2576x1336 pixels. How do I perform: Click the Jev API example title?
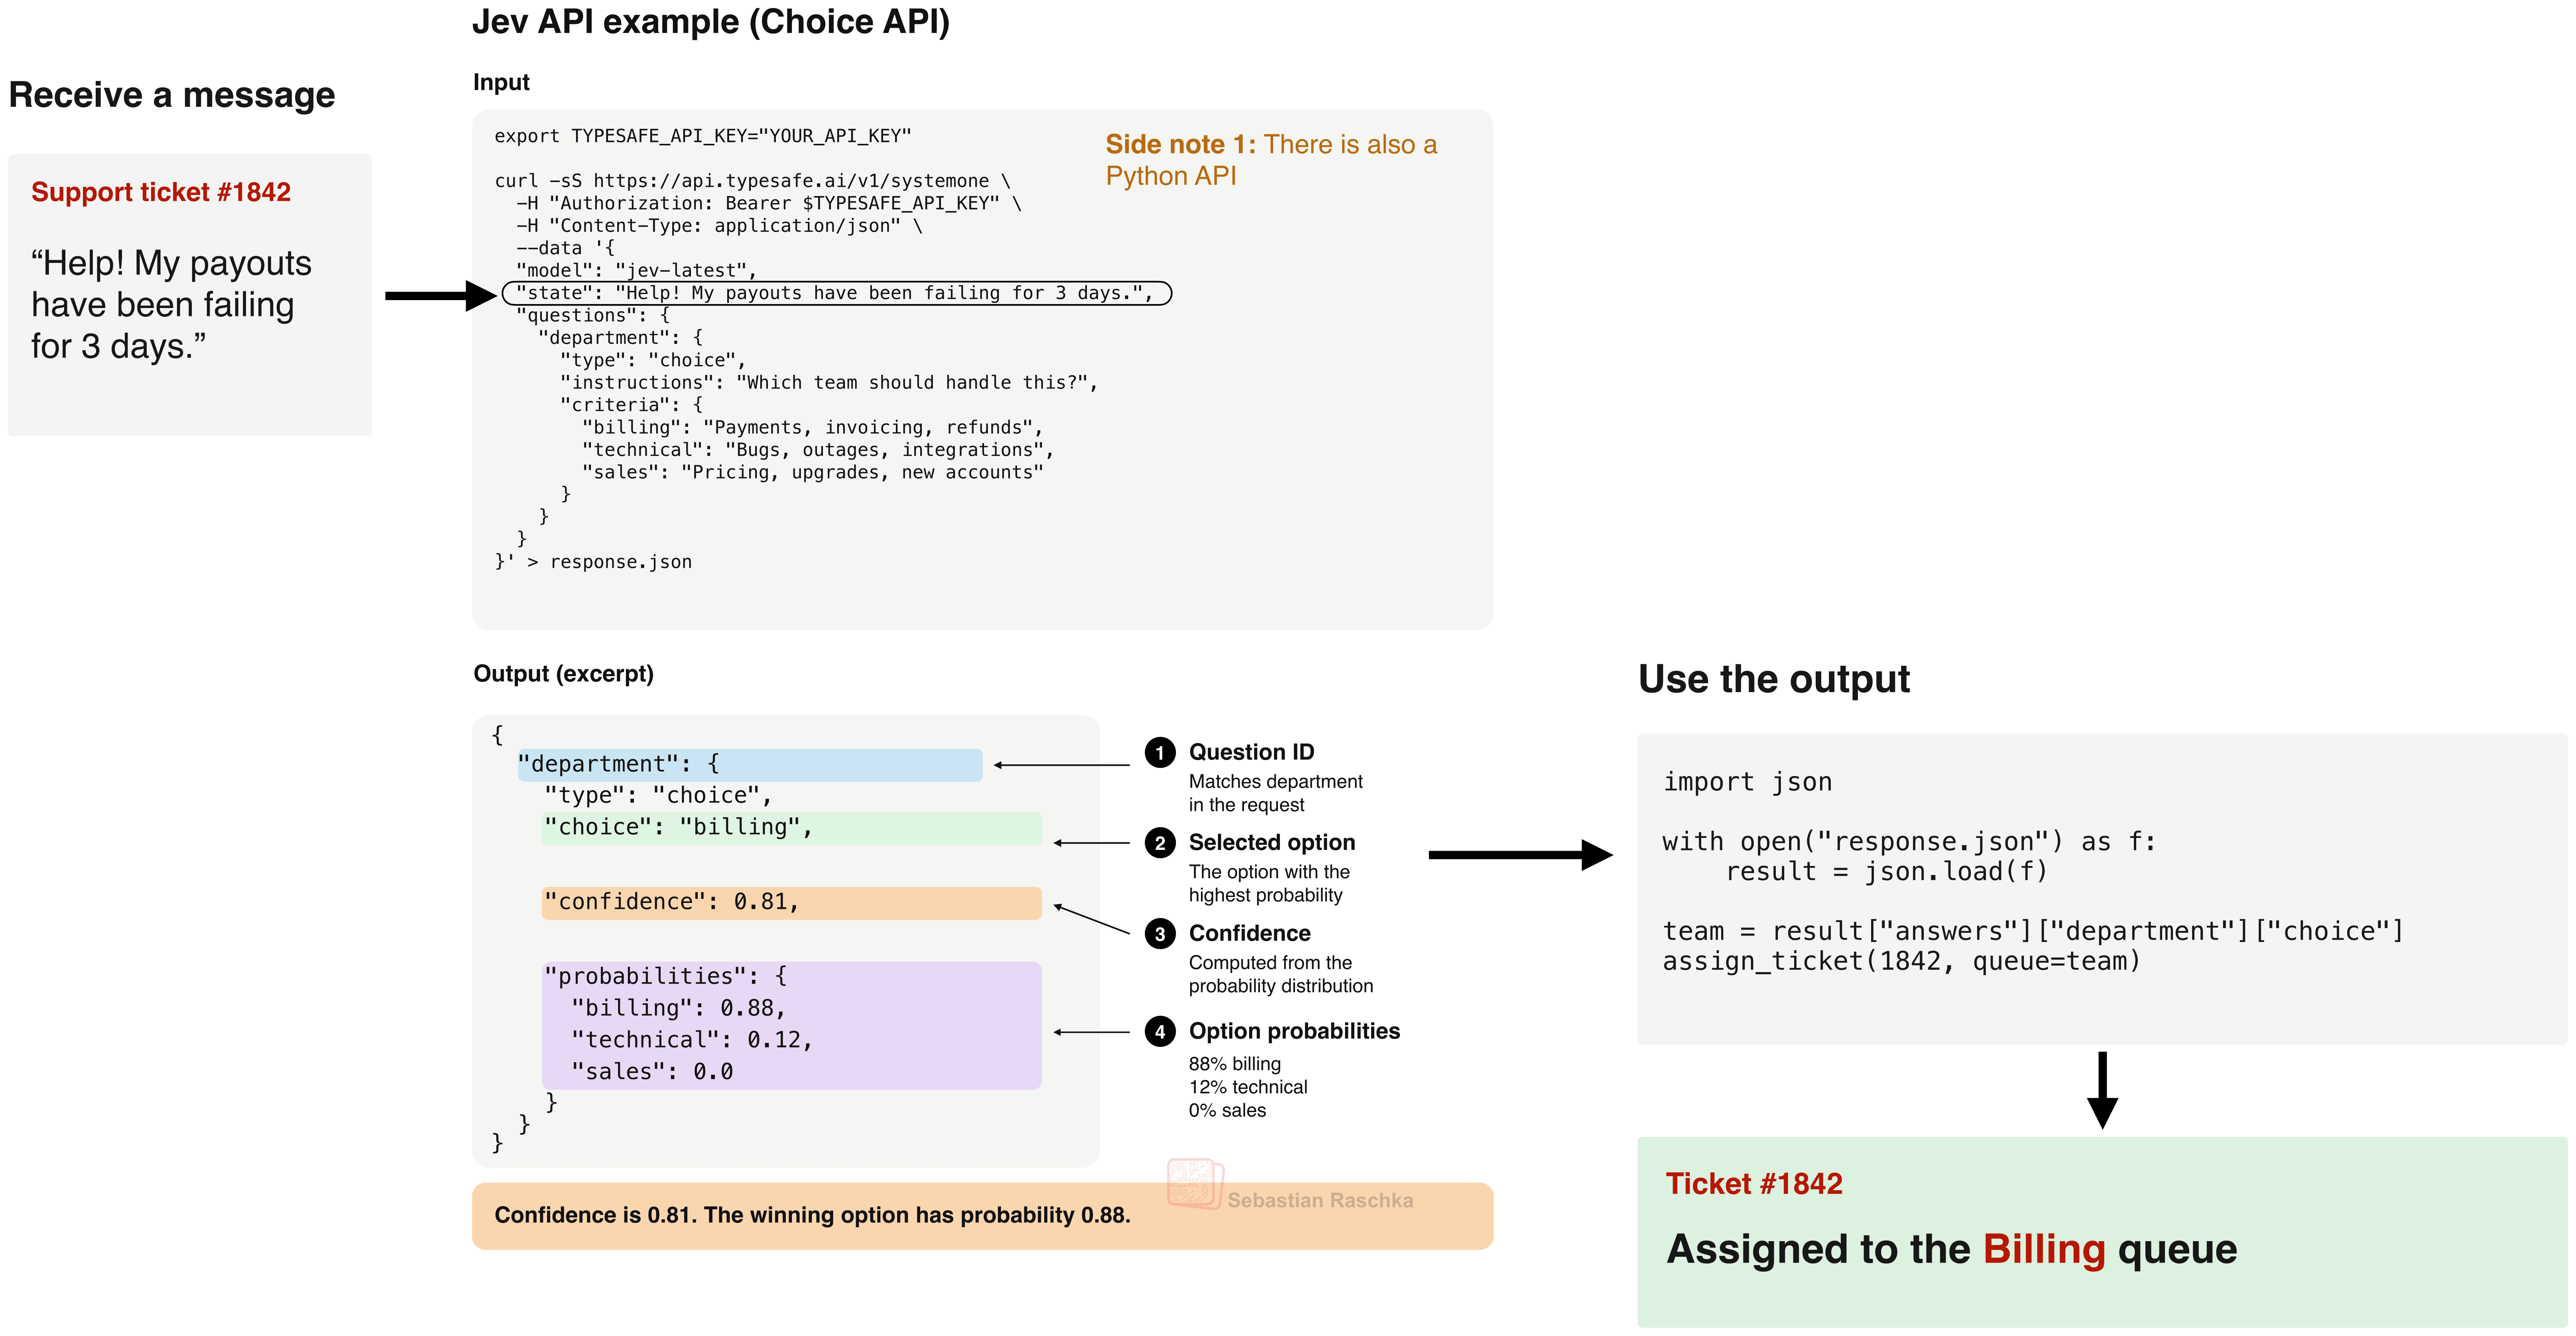(x=711, y=22)
